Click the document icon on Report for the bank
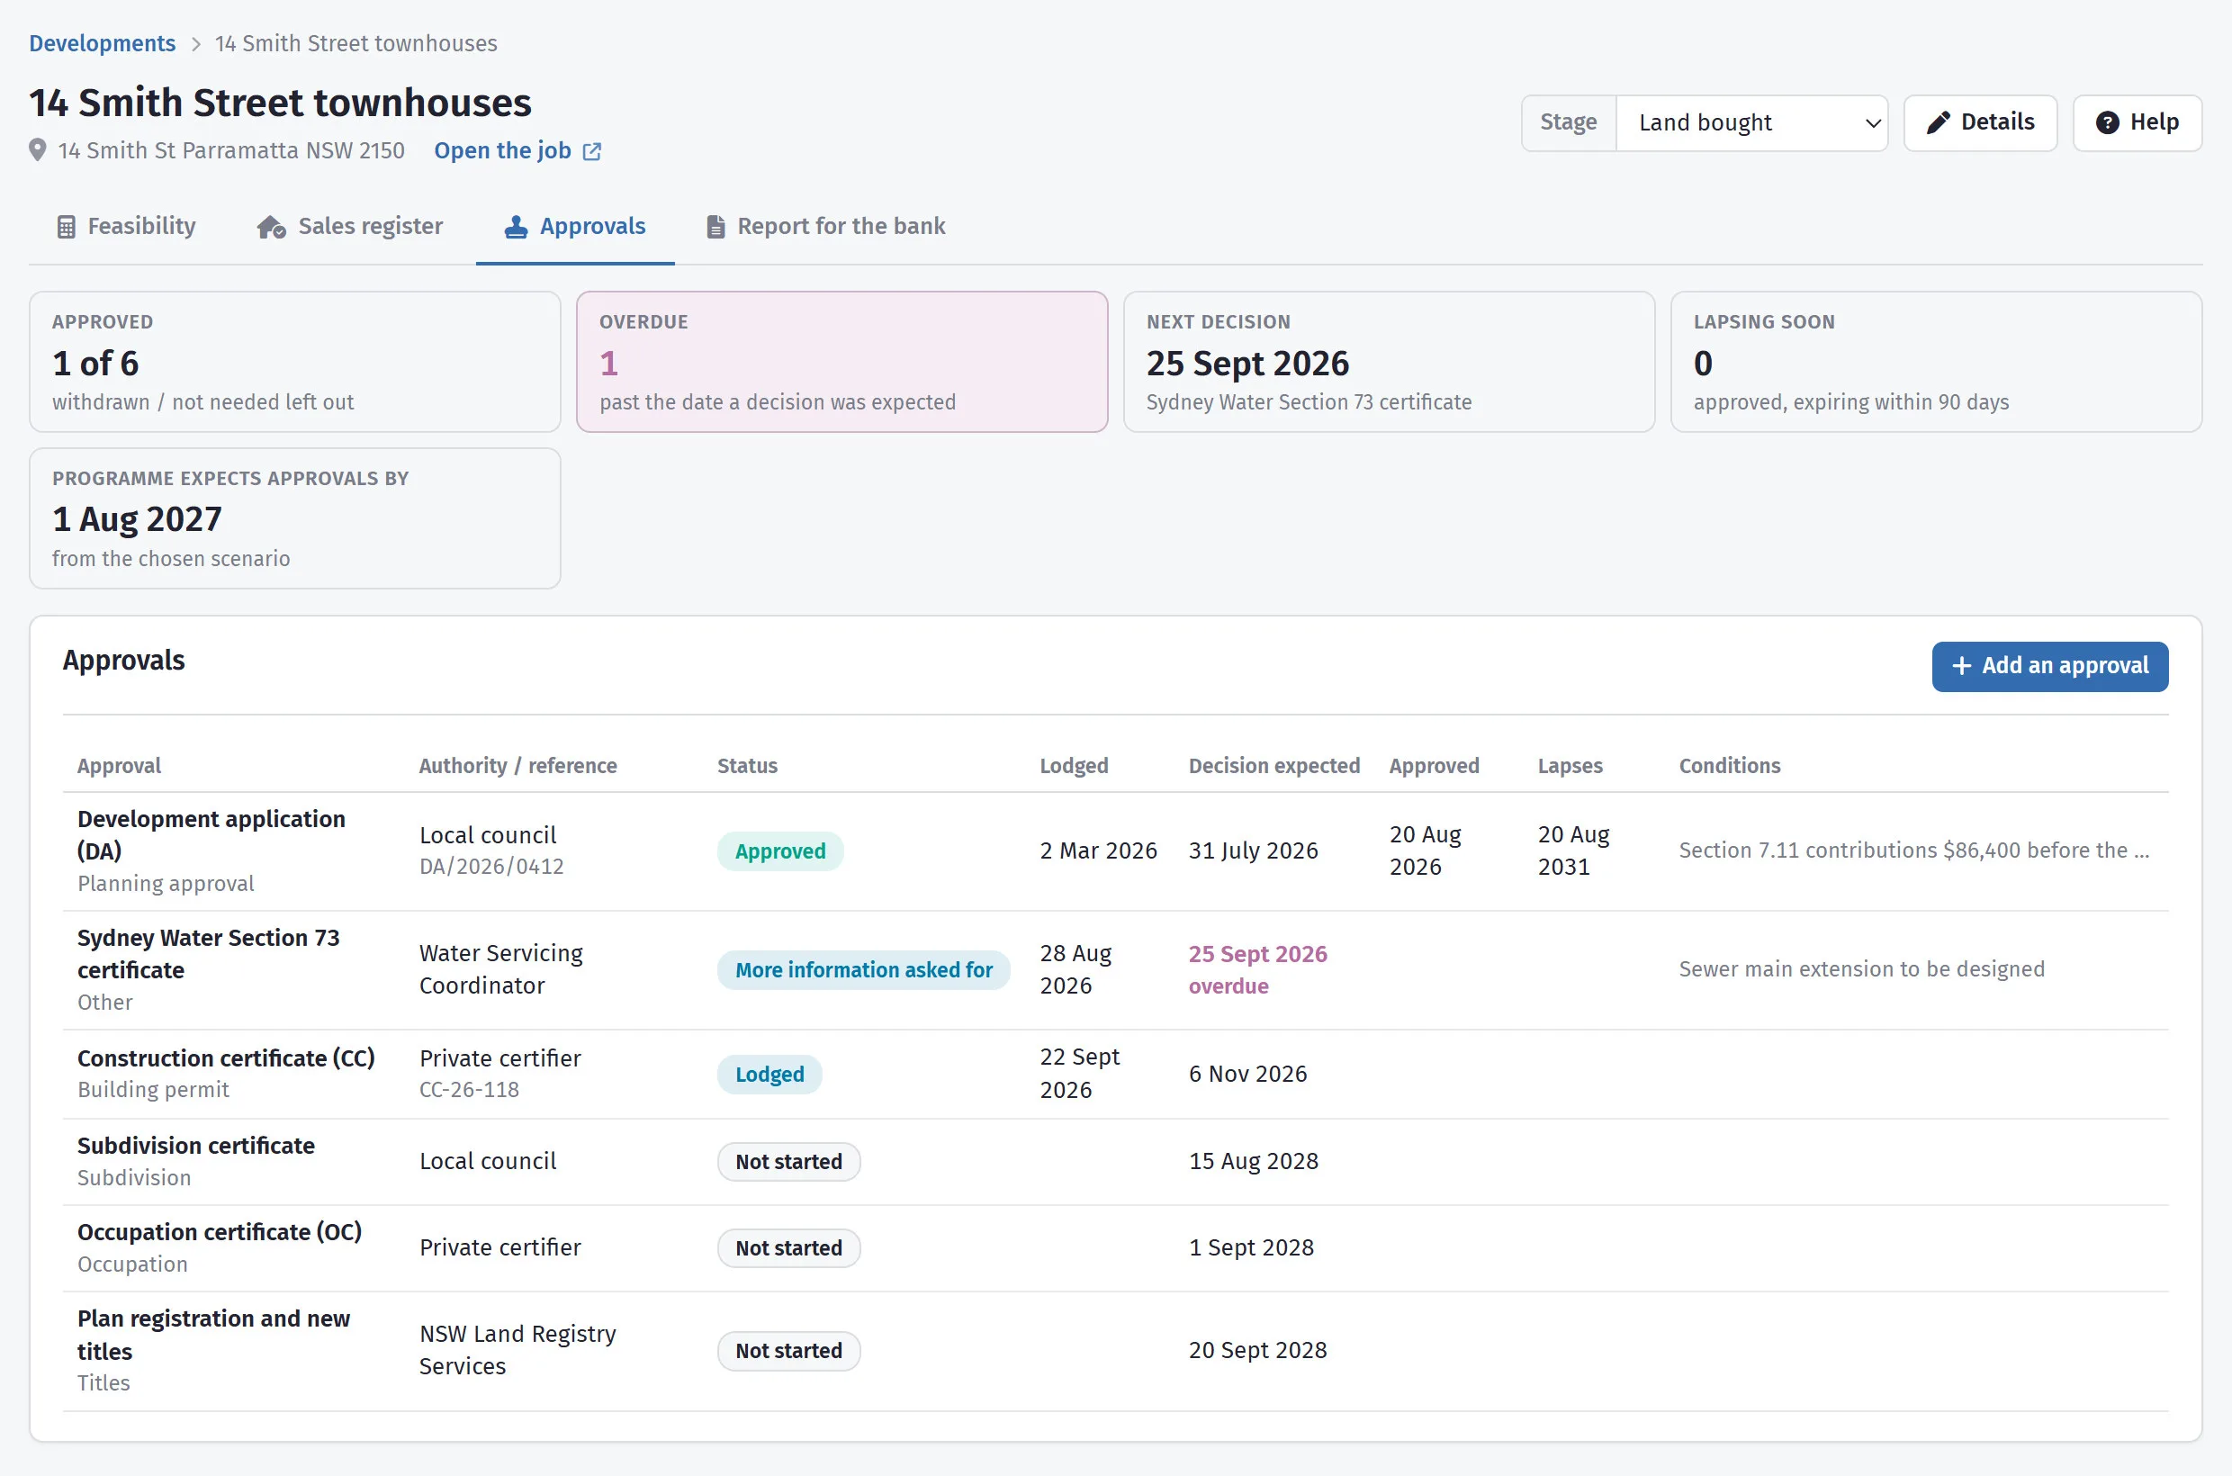 click(715, 227)
